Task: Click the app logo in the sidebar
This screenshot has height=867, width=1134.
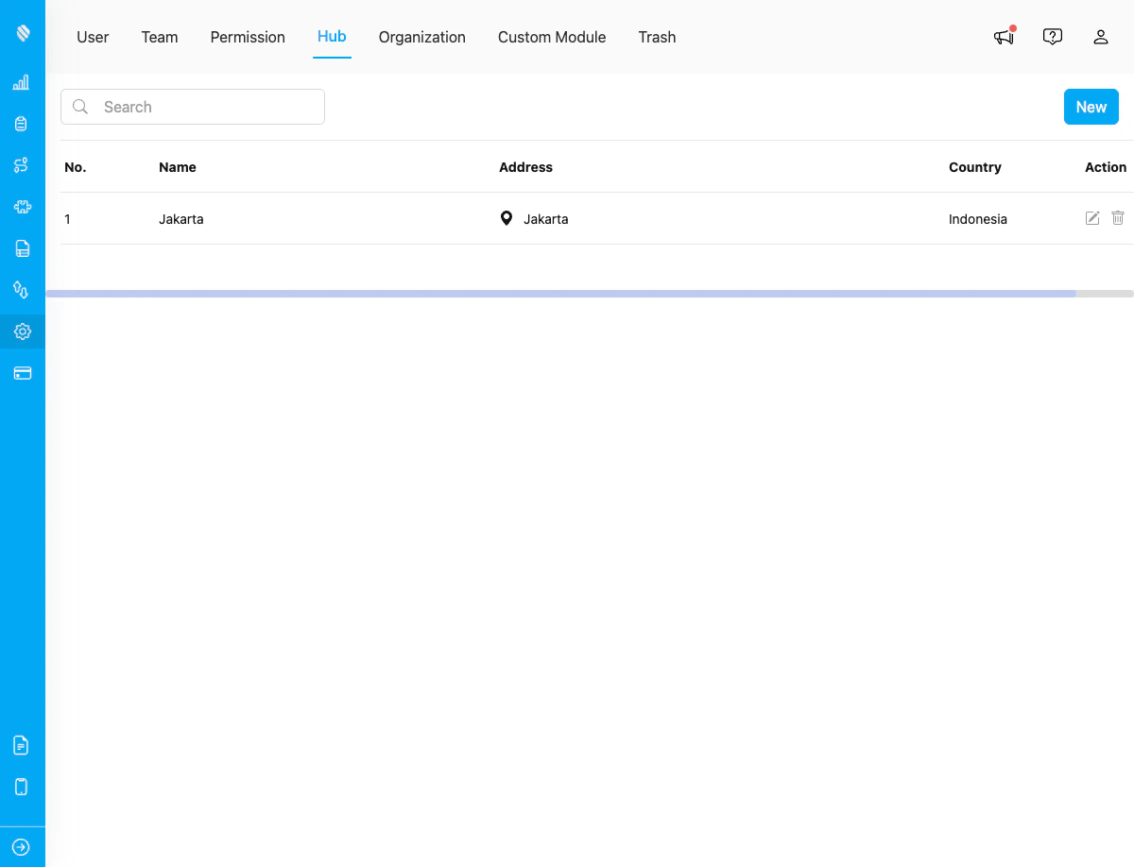Action: [23, 34]
